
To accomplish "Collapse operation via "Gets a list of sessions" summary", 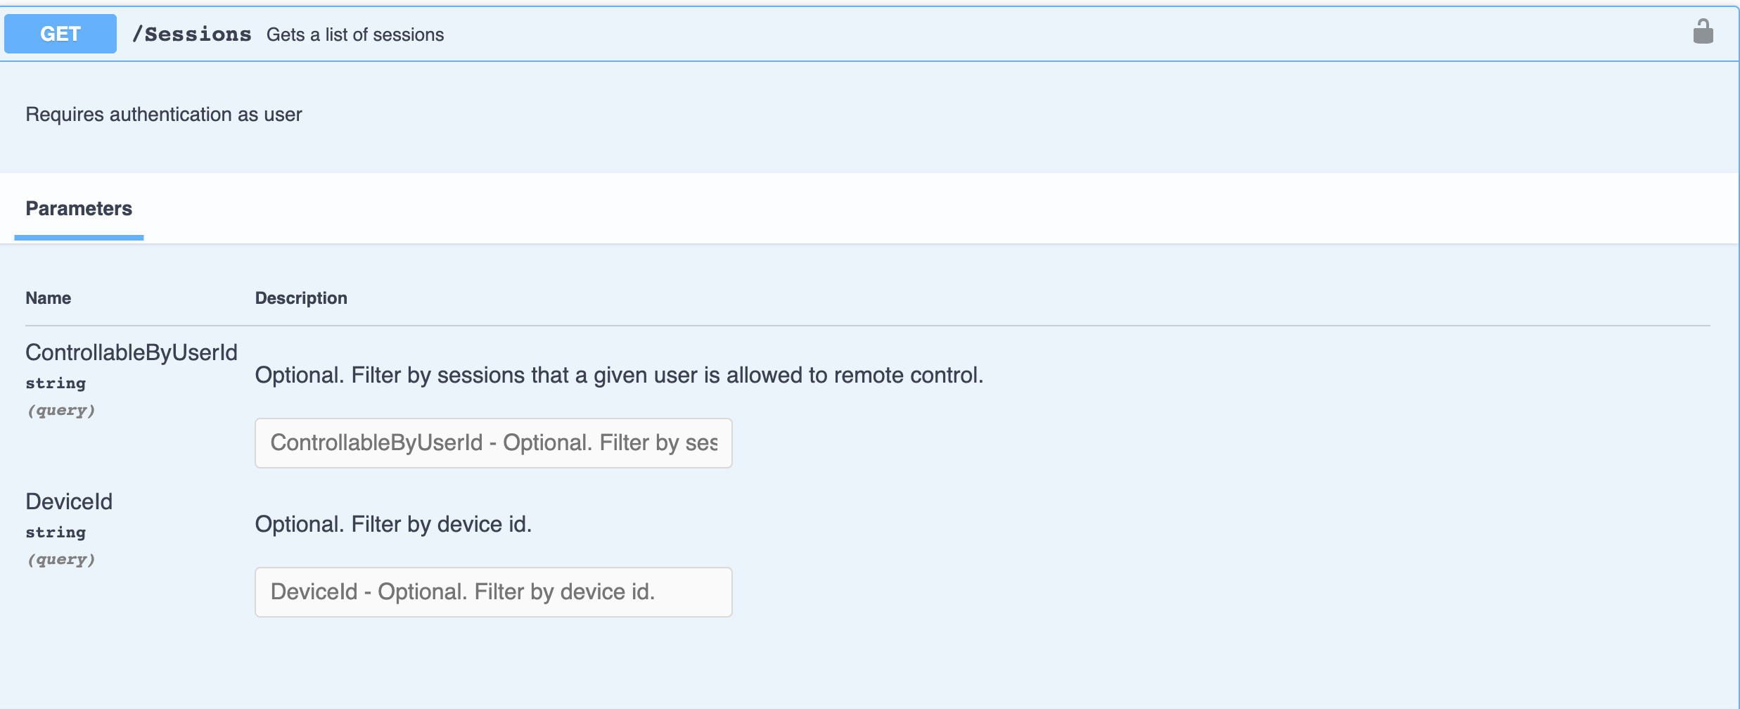I will pyautogui.click(x=355, y=34).
